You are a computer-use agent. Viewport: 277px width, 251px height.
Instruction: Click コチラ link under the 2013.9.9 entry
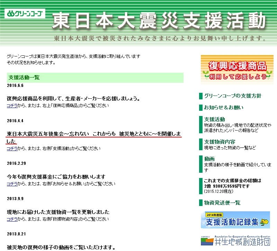[x=12, y=219]
